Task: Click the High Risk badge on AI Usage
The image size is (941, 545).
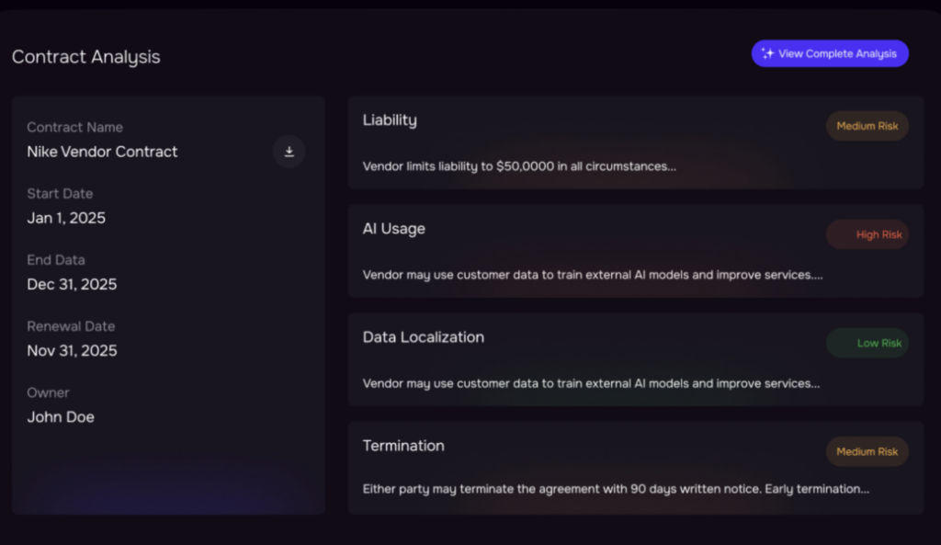Action: click(867, 234)
